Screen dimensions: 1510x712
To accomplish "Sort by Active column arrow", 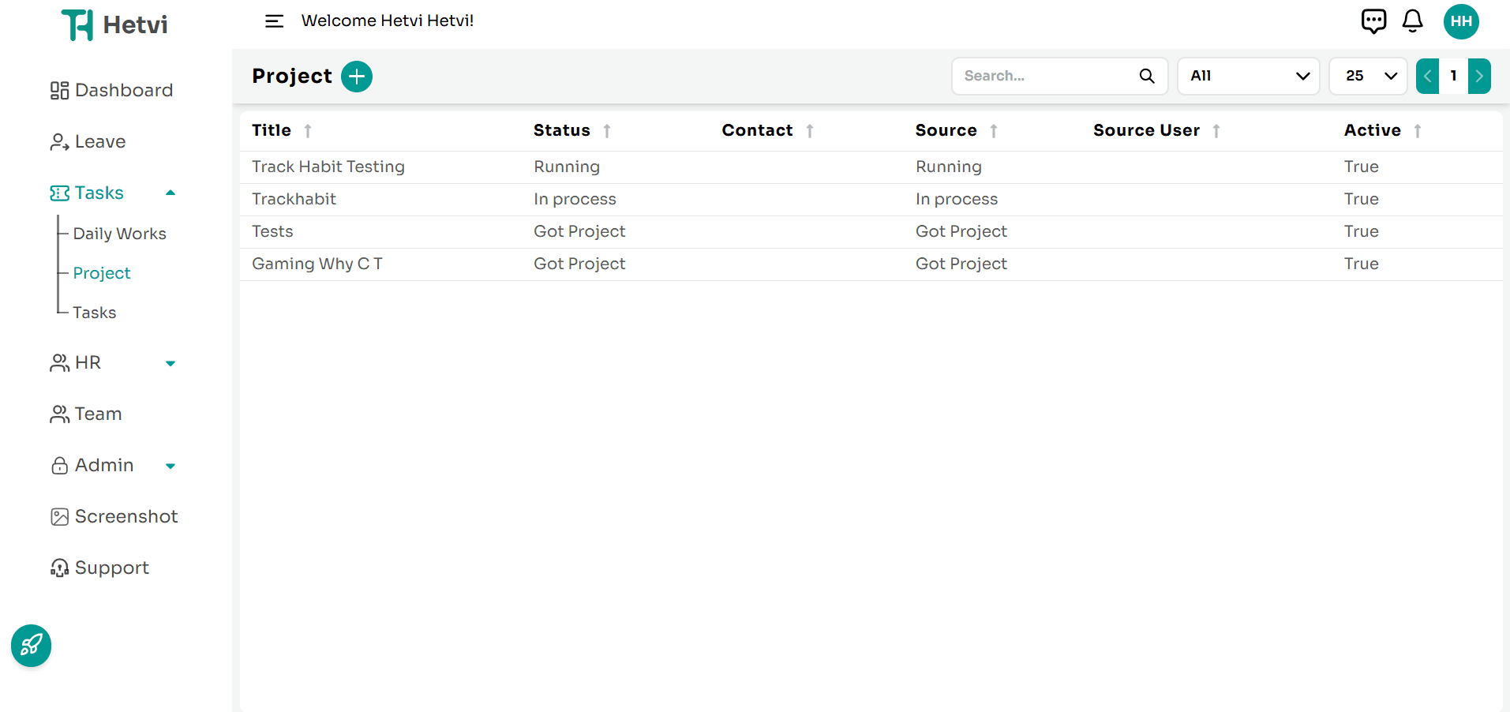I will [1418, 131].
